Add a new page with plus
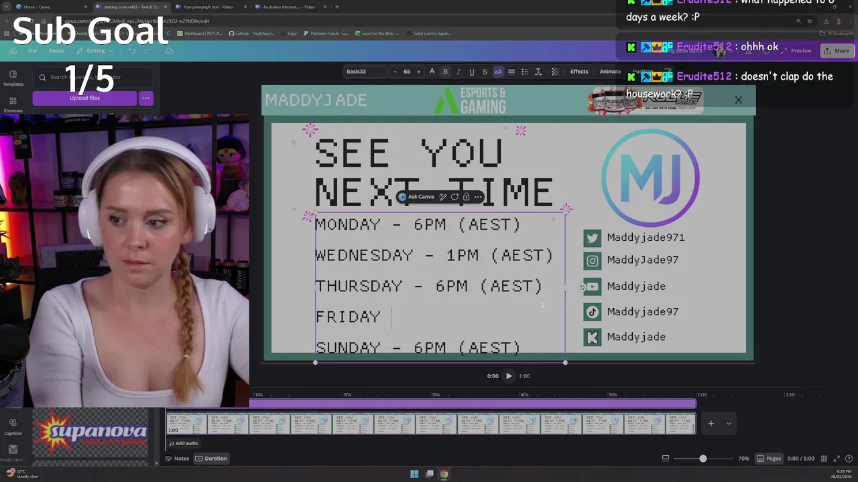This screenshot has width=858, height=482. [711, 423]
